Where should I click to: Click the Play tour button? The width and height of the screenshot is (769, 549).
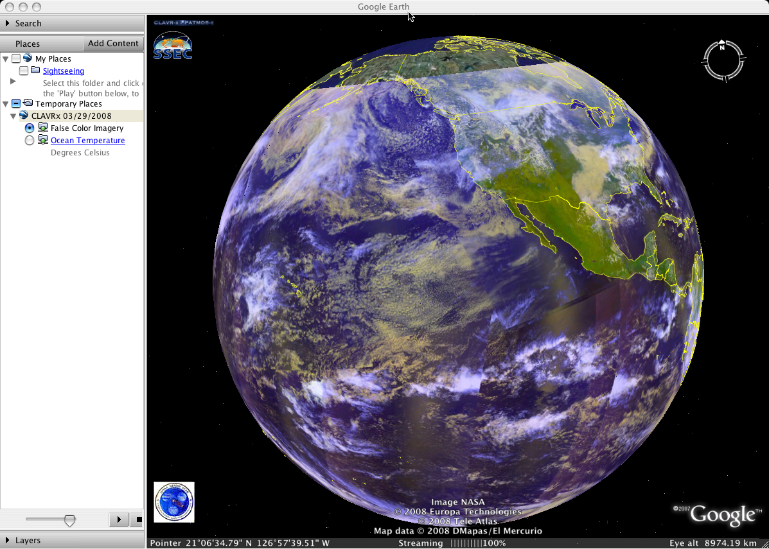point(119,519)
